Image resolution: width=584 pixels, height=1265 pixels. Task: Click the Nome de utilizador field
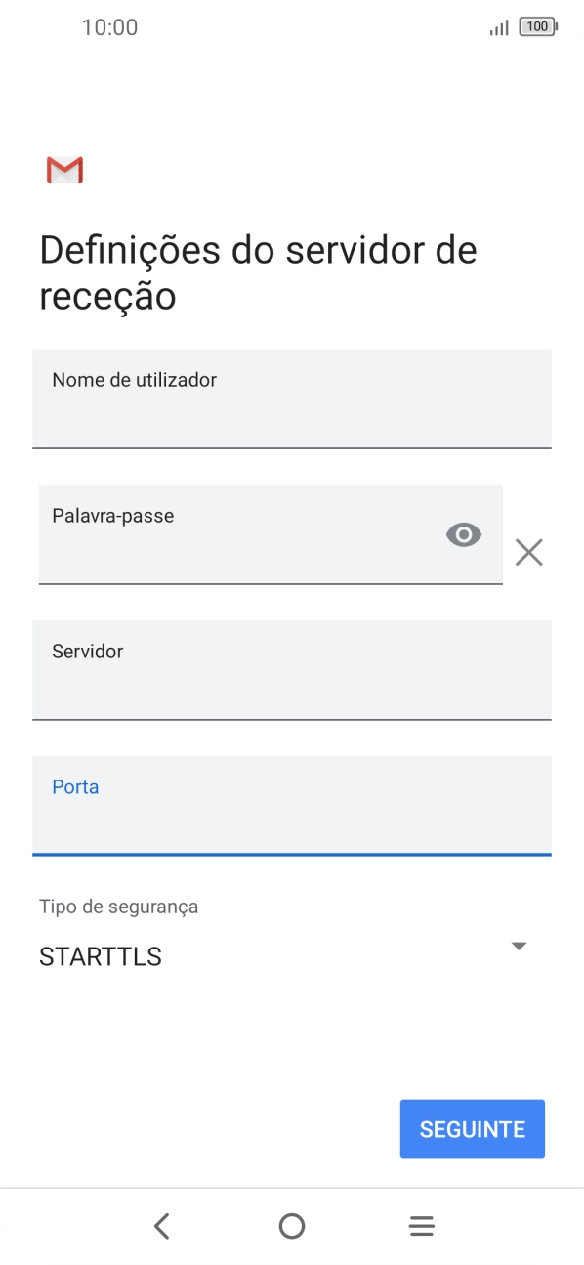[x=292, y=399]
